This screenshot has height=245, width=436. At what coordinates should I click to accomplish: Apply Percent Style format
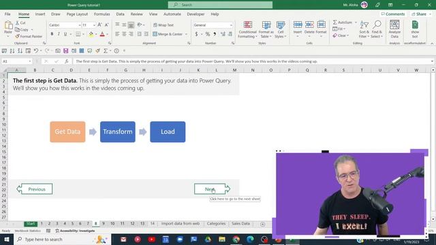point(207,34)
